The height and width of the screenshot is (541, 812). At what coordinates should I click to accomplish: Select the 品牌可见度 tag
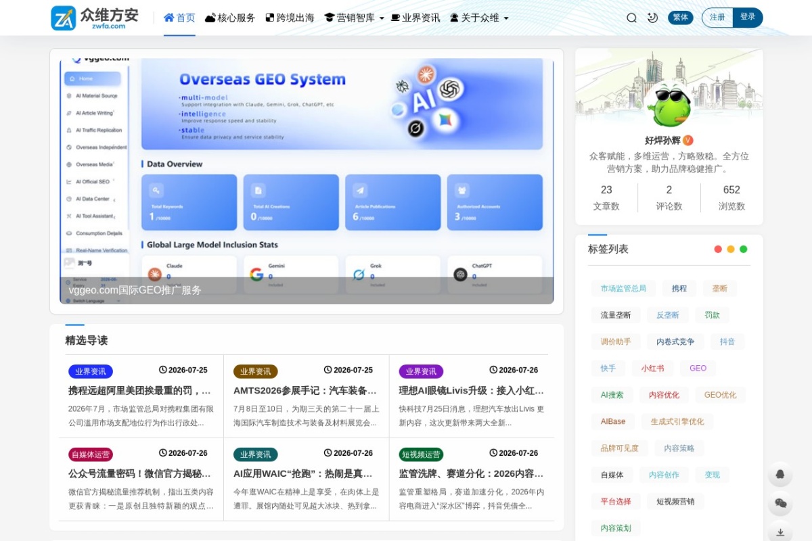pyautogui.click(x=620, y=448)
